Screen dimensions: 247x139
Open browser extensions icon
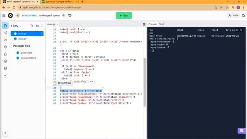pyautogui.click(x=233, y=7)
